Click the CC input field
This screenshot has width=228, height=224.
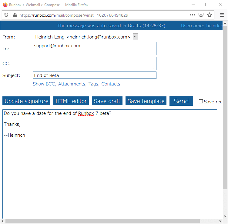(95, 64)
